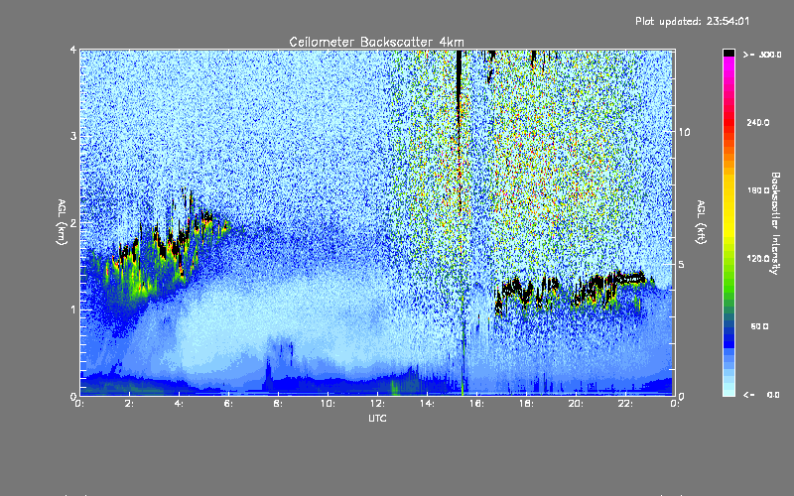The image size is (794, 496).
Task: Click the "12:" UTC time tick
Action: (x=377, y=404)
